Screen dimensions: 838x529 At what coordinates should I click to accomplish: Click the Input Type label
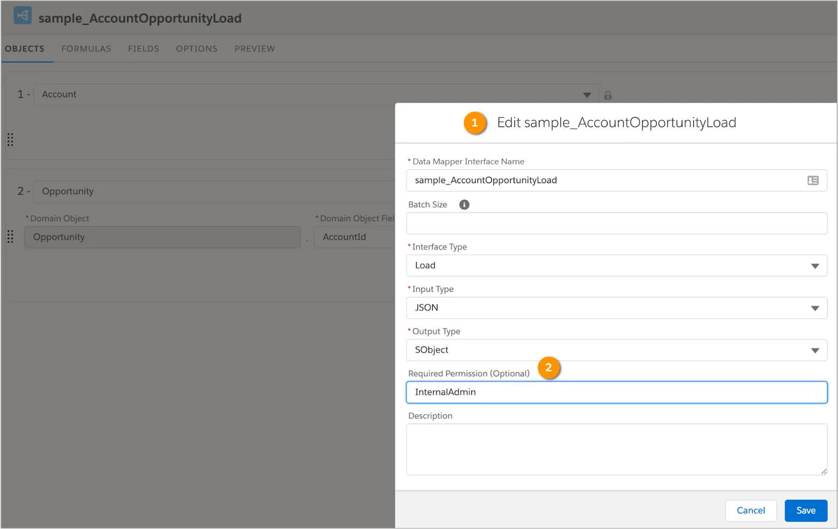tap(433, 289)
